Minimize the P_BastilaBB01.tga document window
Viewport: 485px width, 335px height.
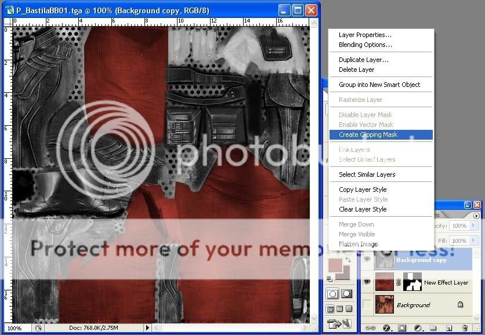click(x=284, y=10)
